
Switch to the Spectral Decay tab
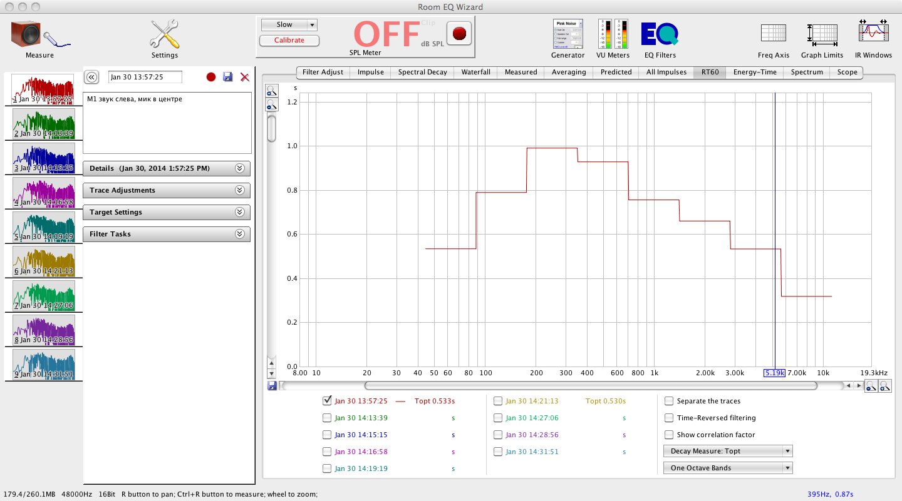point(422,72)
